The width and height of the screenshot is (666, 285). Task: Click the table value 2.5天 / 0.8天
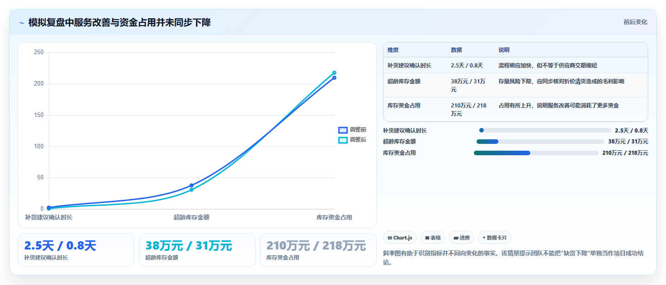coord(467,66)
